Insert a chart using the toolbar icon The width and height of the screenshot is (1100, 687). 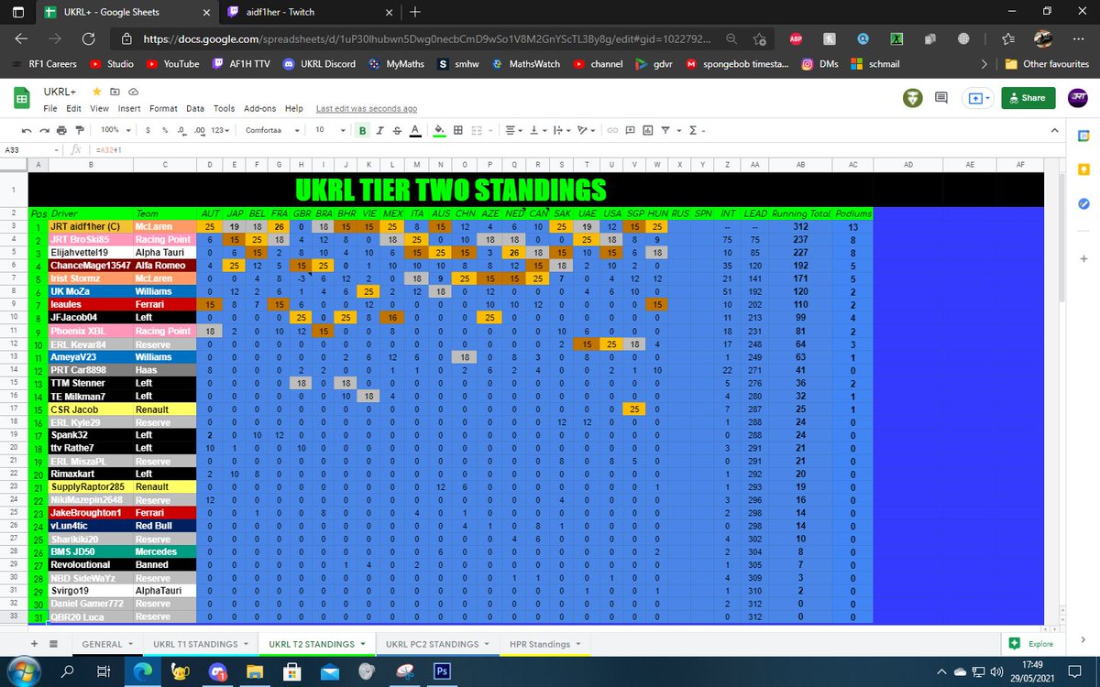tap(647, 130)
